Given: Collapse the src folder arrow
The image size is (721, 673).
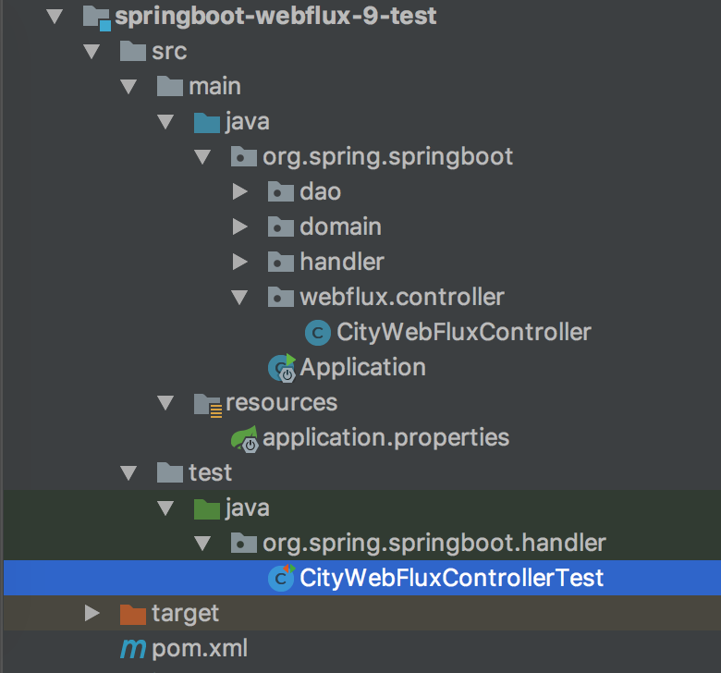Looking at the screenshot, I should (92, 51).
